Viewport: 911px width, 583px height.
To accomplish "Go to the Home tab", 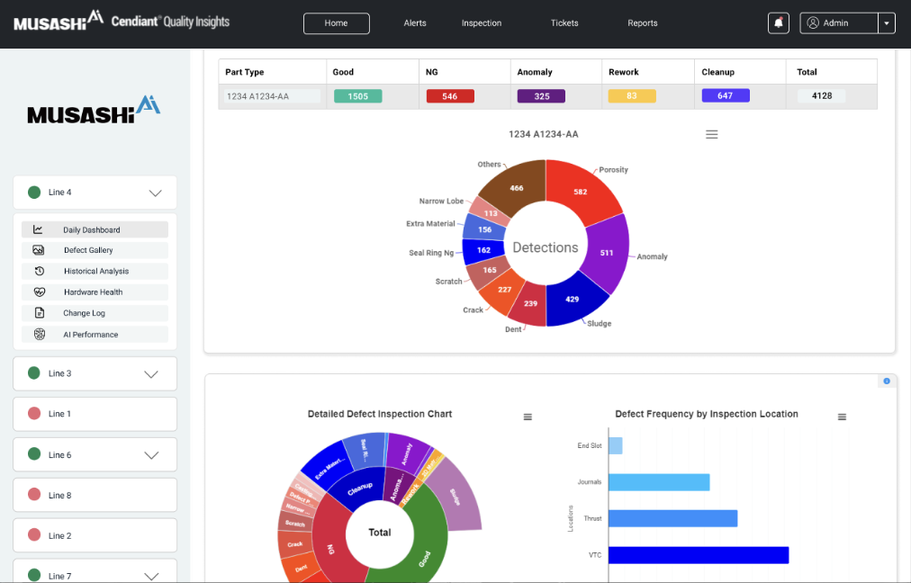I will click(337, 23).
